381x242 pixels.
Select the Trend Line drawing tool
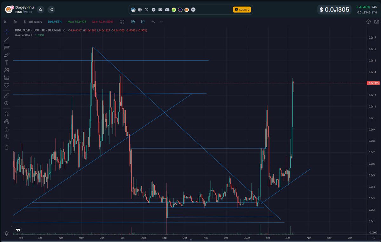point(6,39)
